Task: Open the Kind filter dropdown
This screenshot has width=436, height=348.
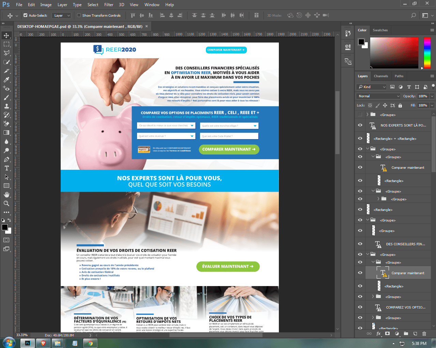Action: [x=371, y=87]
